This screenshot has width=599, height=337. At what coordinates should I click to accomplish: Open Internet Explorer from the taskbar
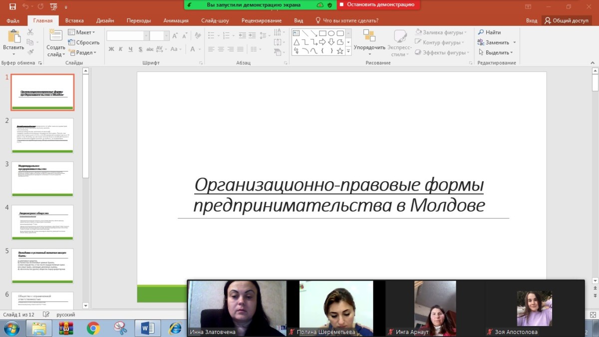[175, 328]
